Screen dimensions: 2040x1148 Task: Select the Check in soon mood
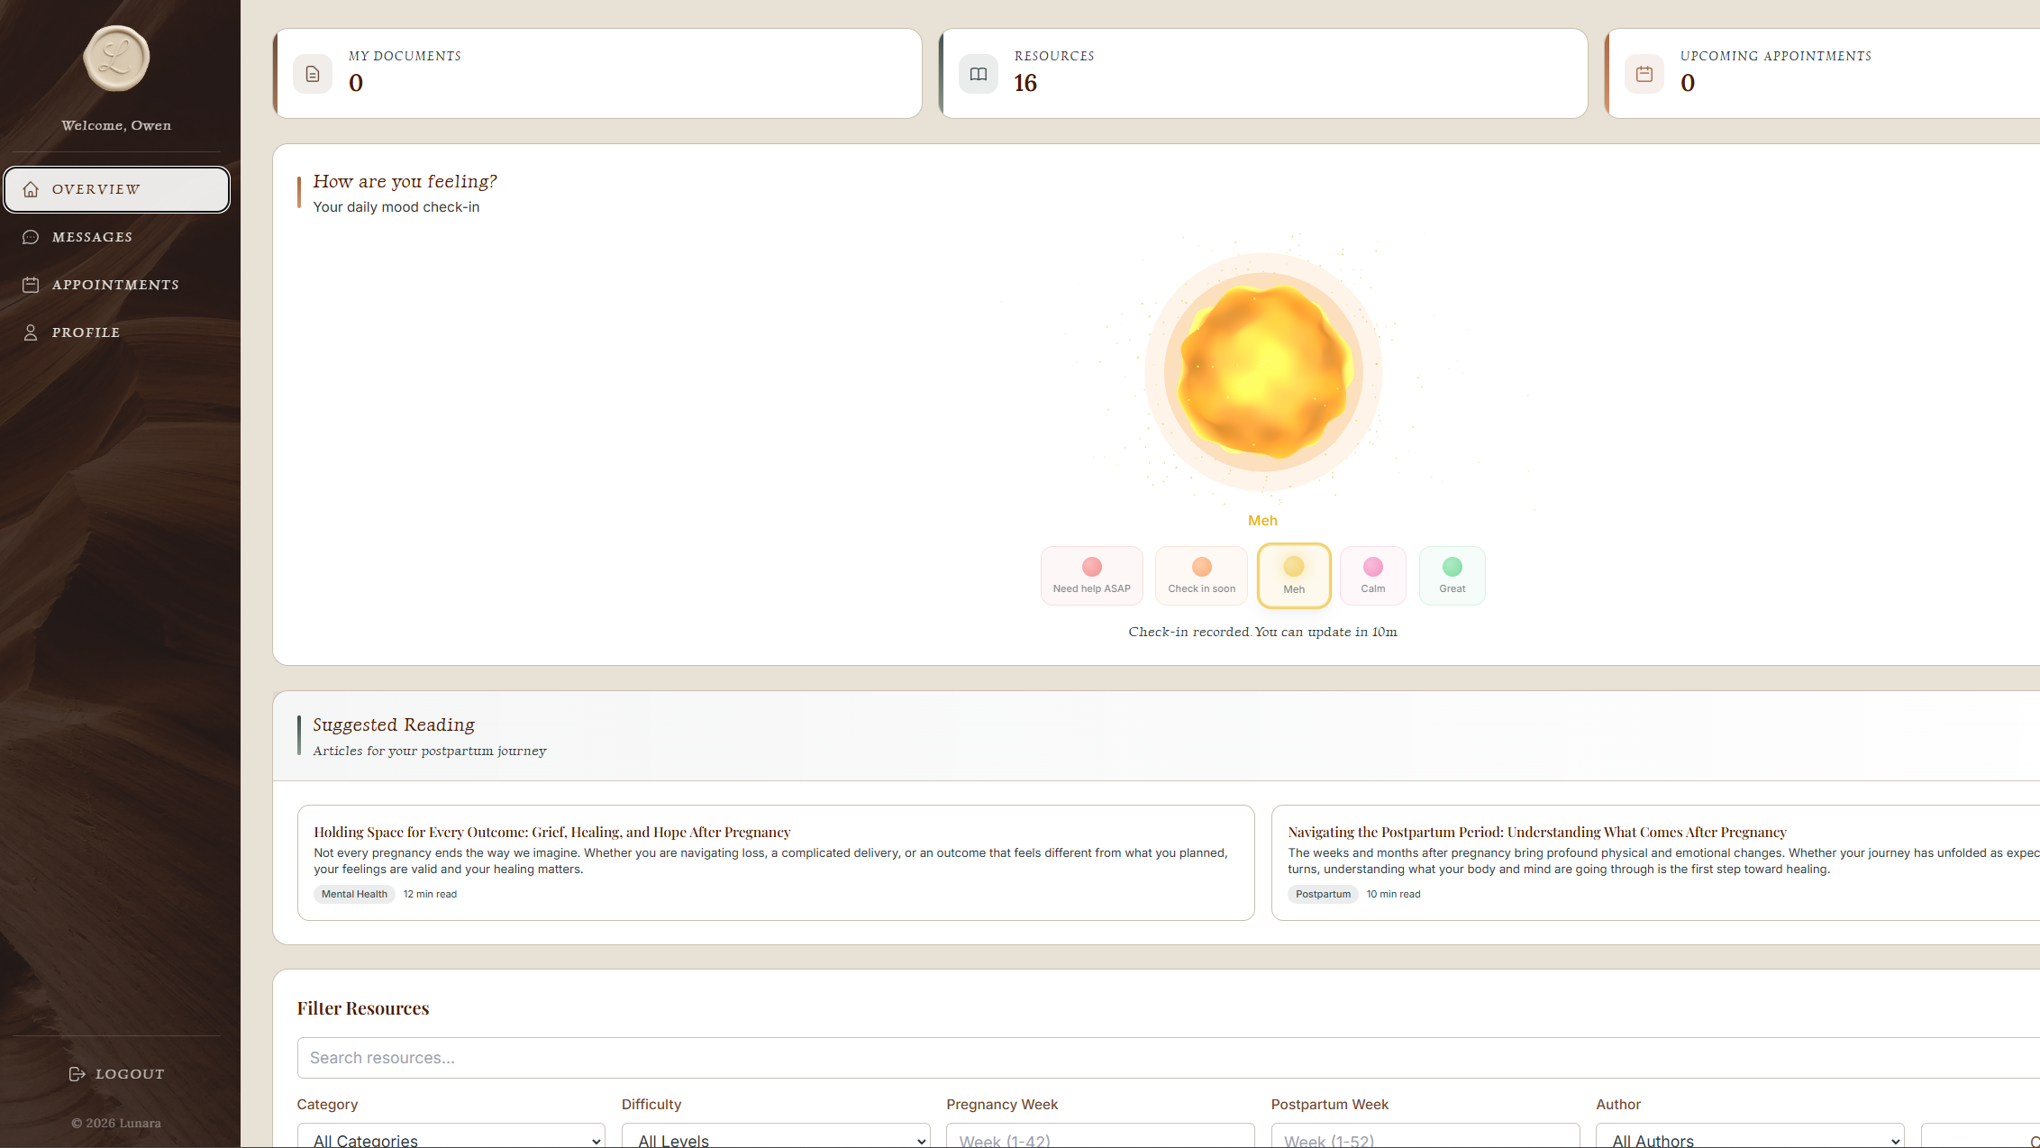click(x=1201, y=576)
